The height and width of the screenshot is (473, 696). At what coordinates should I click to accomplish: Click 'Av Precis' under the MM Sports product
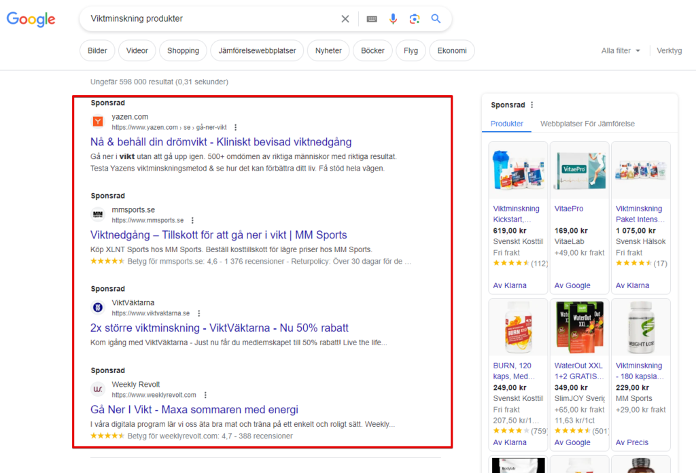pyautogui.click(x=631, y=443)
